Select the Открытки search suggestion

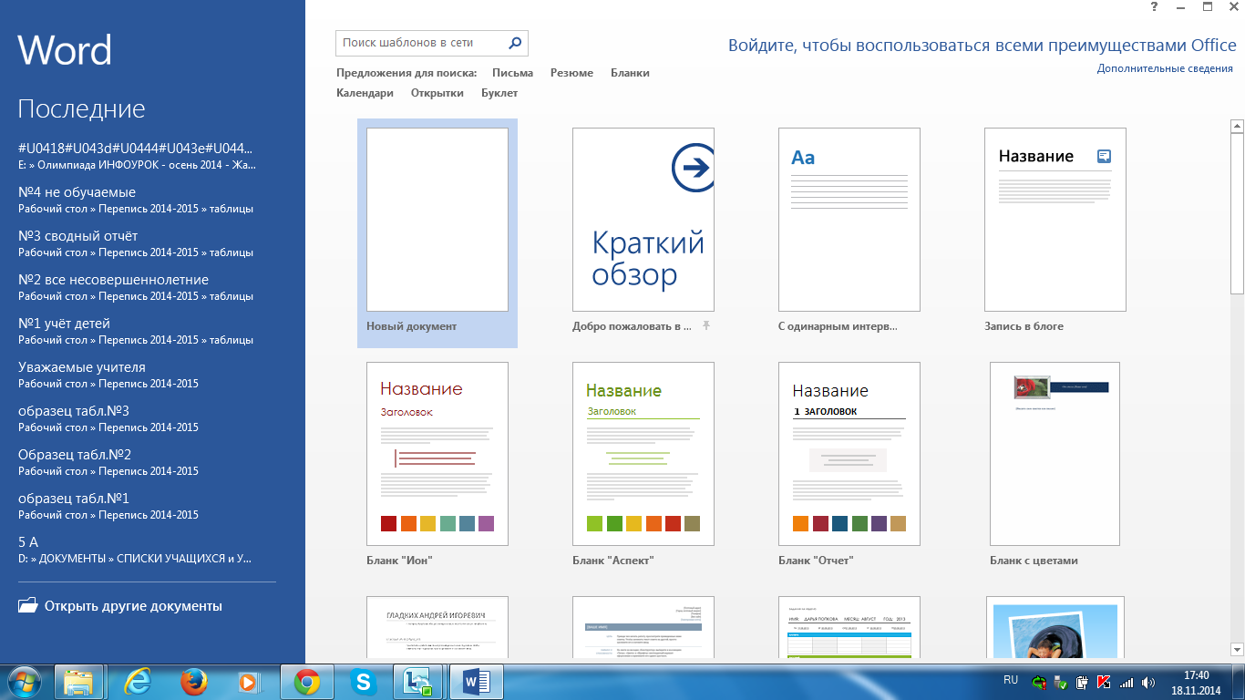click(437, 93)
